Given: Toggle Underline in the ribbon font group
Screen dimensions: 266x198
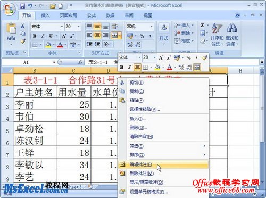Looking at the screenshot, I should tap(51, 36).
